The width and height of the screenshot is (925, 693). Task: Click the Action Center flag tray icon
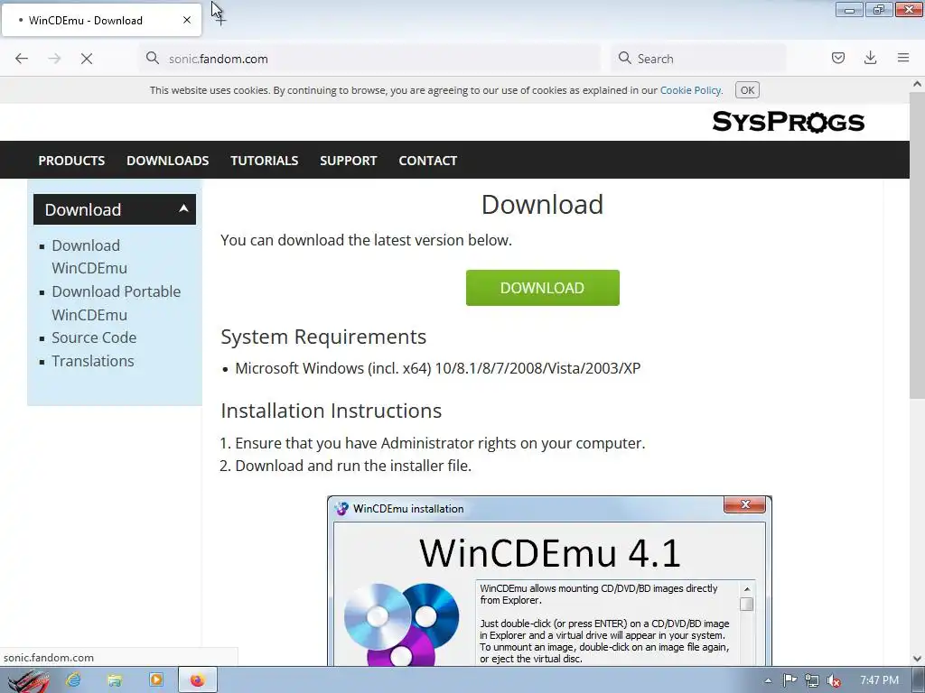(x=790, y=680)
